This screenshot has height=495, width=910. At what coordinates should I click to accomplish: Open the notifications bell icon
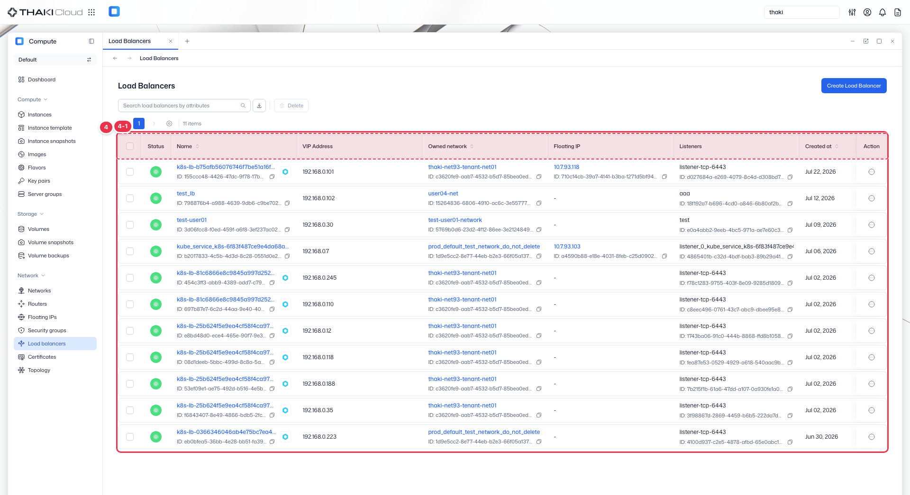tap(883, 12)
